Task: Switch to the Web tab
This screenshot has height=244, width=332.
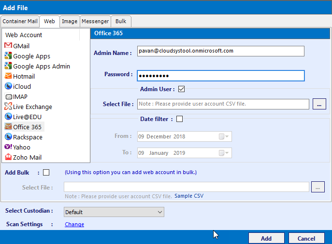Action: pos(49,21)
